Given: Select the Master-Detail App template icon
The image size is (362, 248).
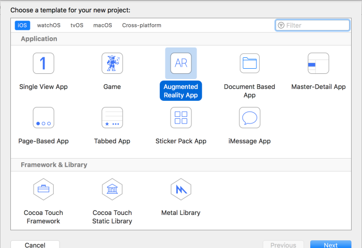Looking at the screenshot, I should [x=319, y=63].
